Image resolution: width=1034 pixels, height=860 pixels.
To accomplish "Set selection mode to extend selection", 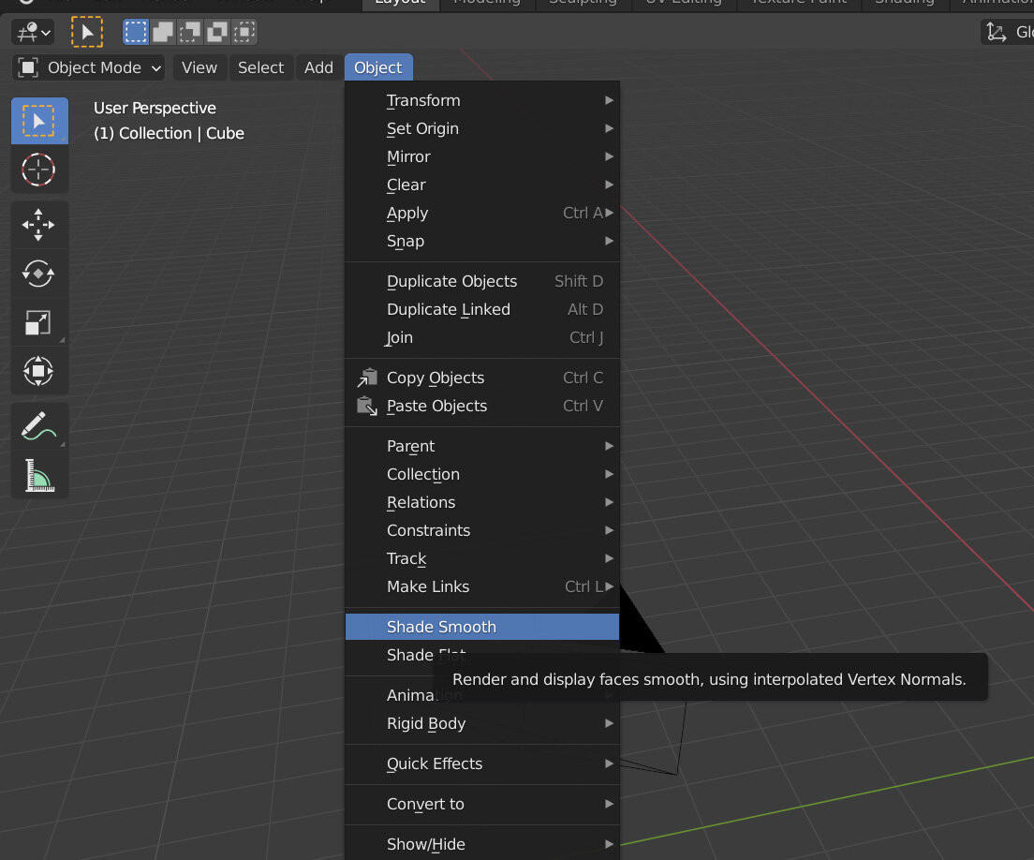I will 163,32.
